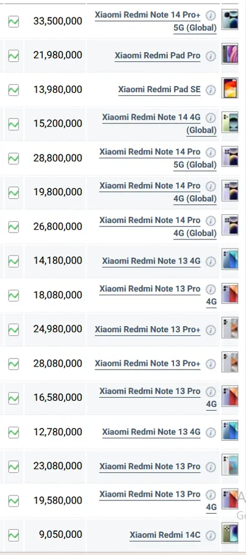Open price chart icon for Redmi Pad SE
This screenshot has width=246, height=555.
click(14, 90)
